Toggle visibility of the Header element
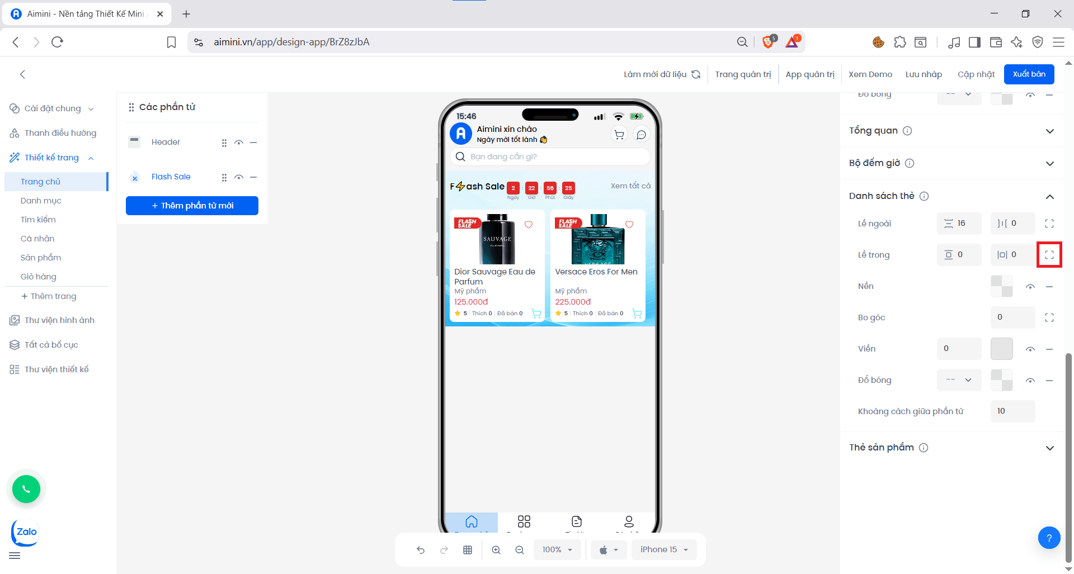The width and height of the screenshot is (1074, 574). pyautogui.click(x=239, y=143)
